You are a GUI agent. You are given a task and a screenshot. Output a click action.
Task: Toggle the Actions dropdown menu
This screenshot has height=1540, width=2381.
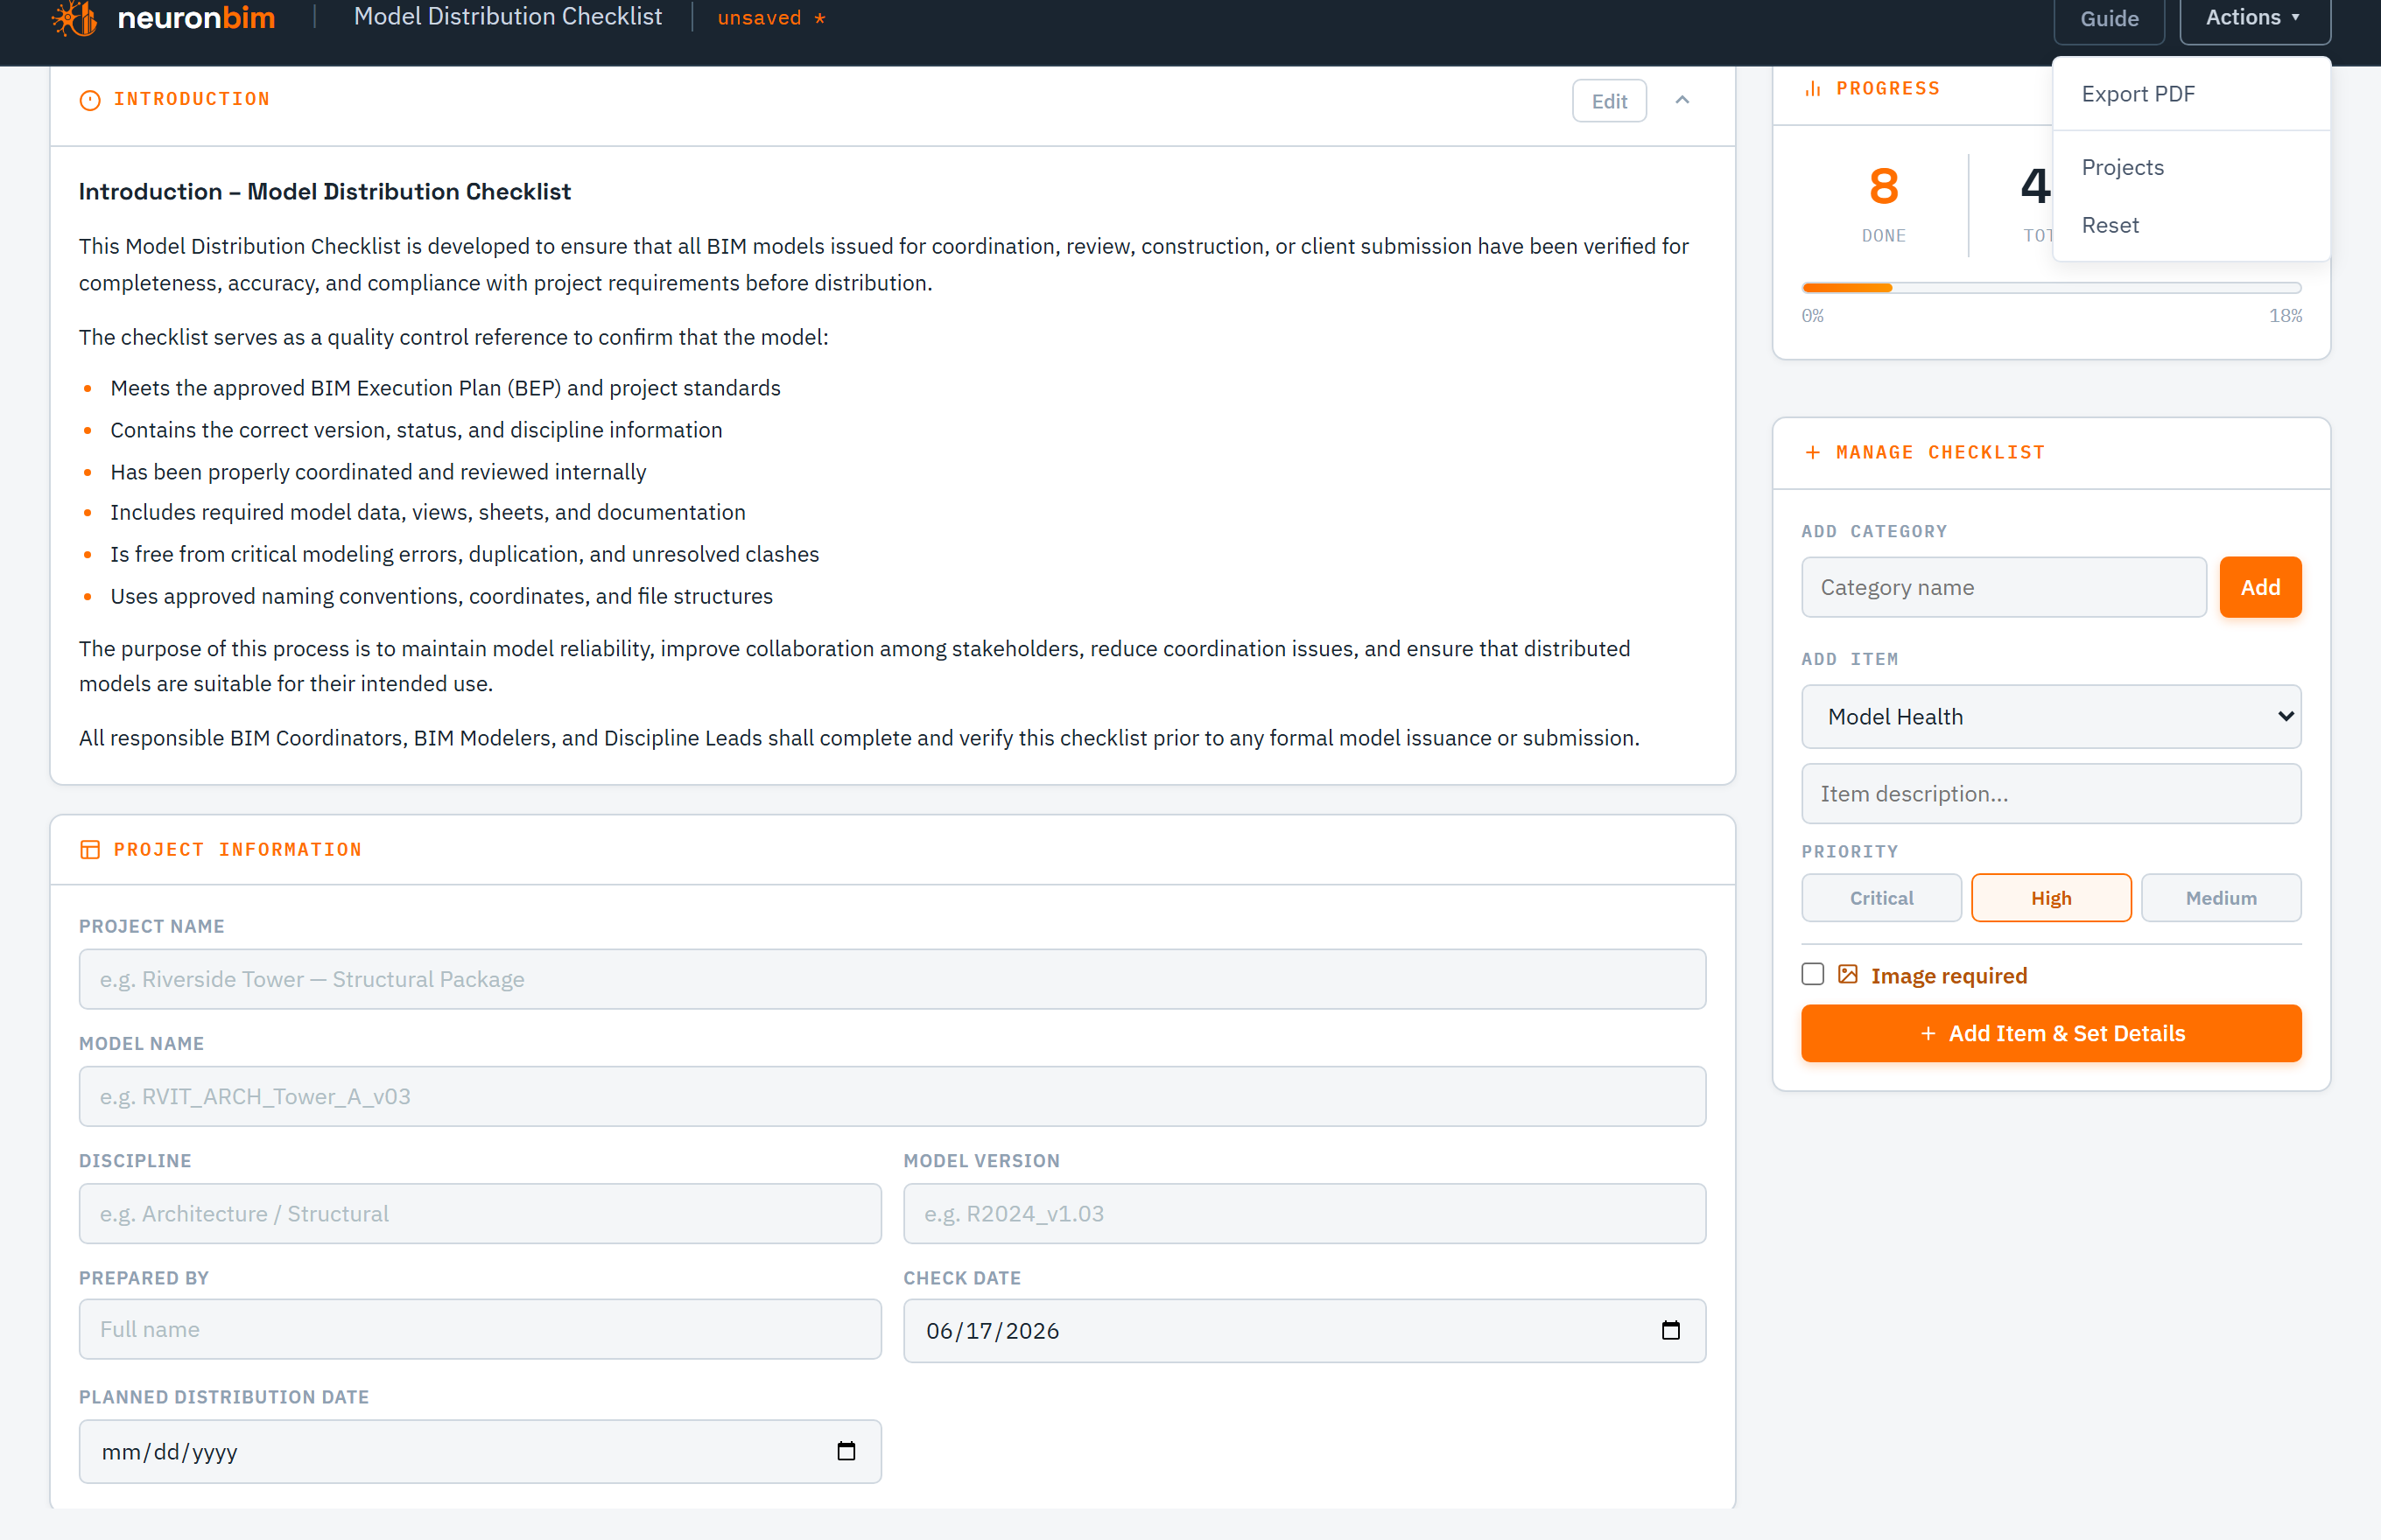pos(2255,18)
